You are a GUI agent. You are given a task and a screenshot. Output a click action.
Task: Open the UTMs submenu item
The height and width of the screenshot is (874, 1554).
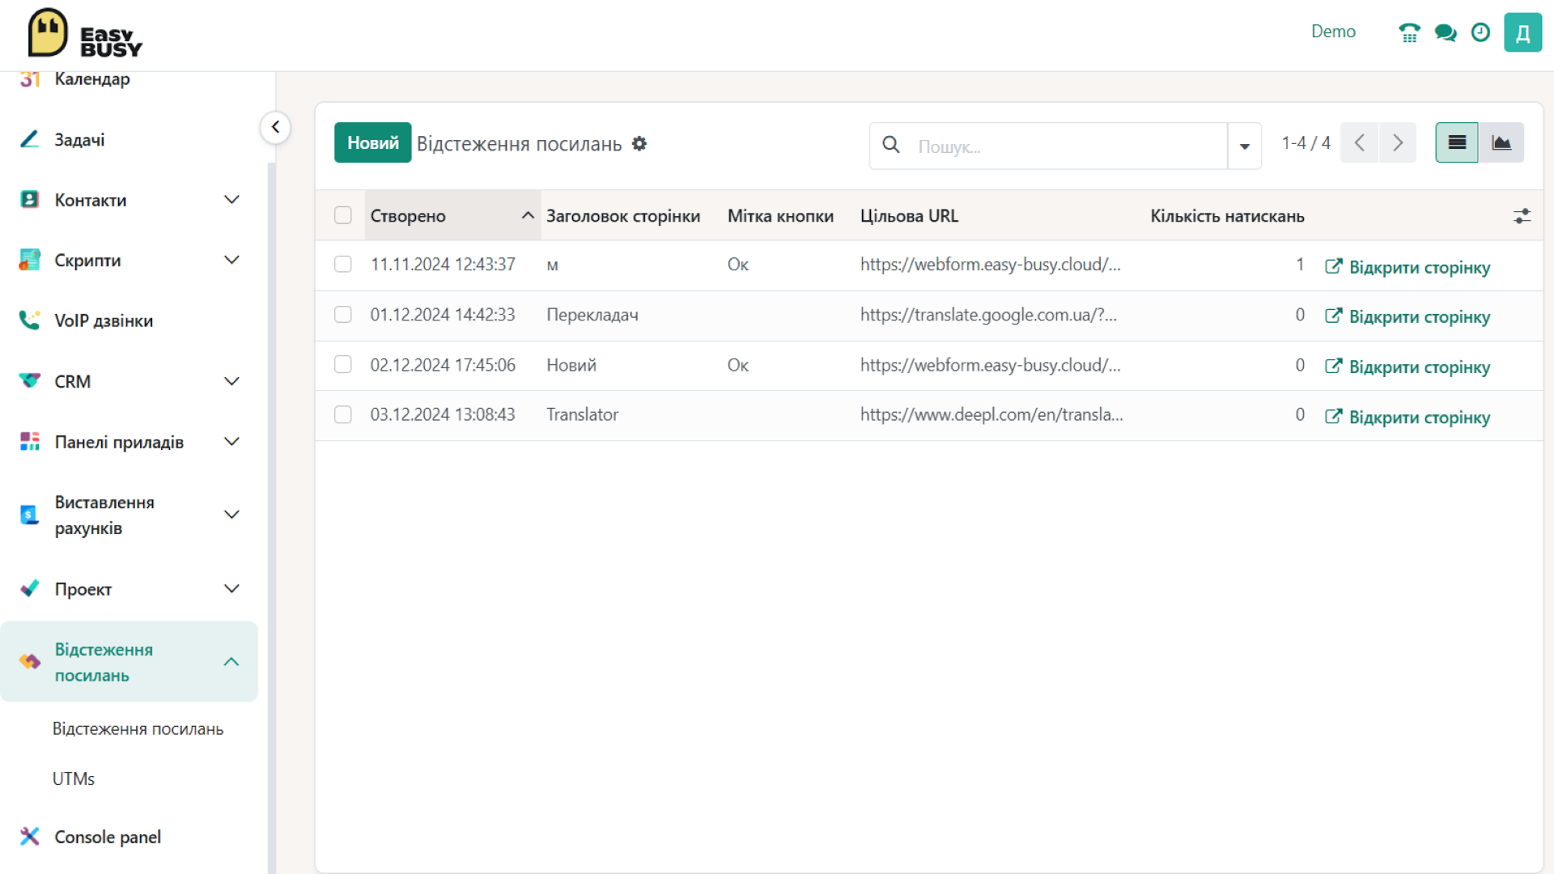[x=74, y=779]
